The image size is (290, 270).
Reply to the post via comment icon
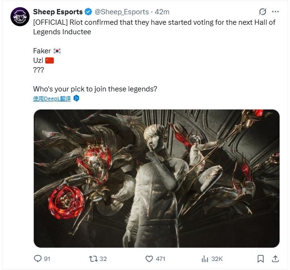38,259
